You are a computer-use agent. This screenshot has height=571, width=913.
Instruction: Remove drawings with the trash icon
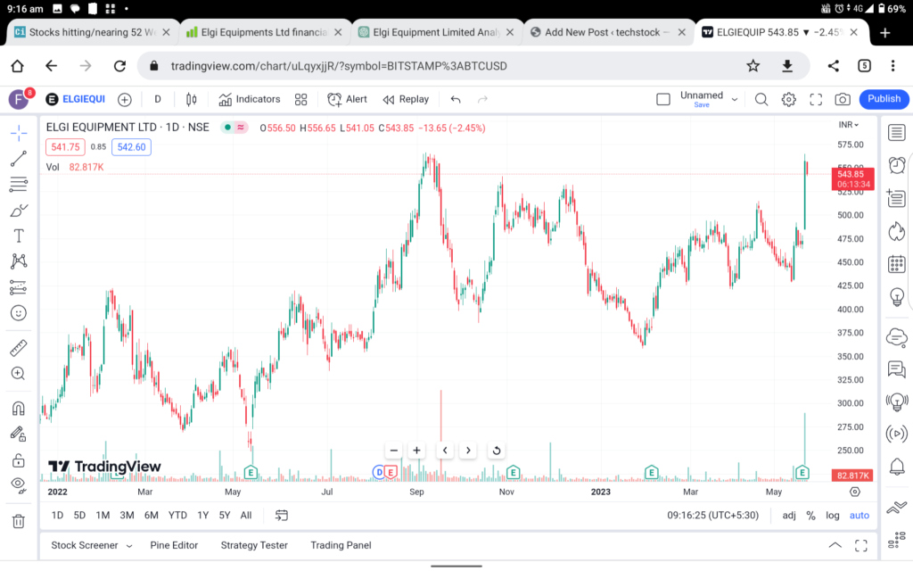(18, 521)
